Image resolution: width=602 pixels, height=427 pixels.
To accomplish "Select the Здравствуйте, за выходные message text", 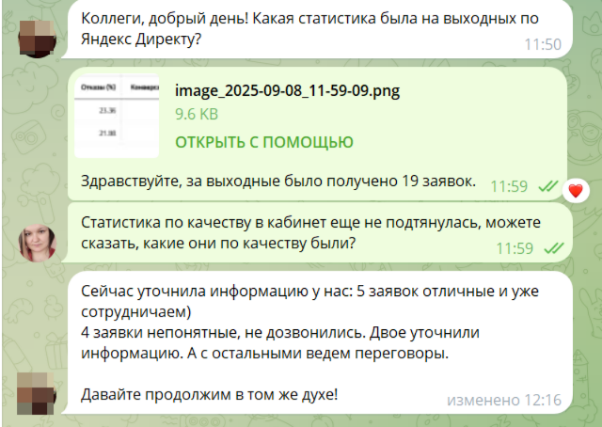I will (x=278, y=181).
